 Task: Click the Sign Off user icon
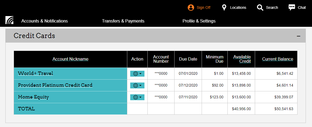point(191,8)
